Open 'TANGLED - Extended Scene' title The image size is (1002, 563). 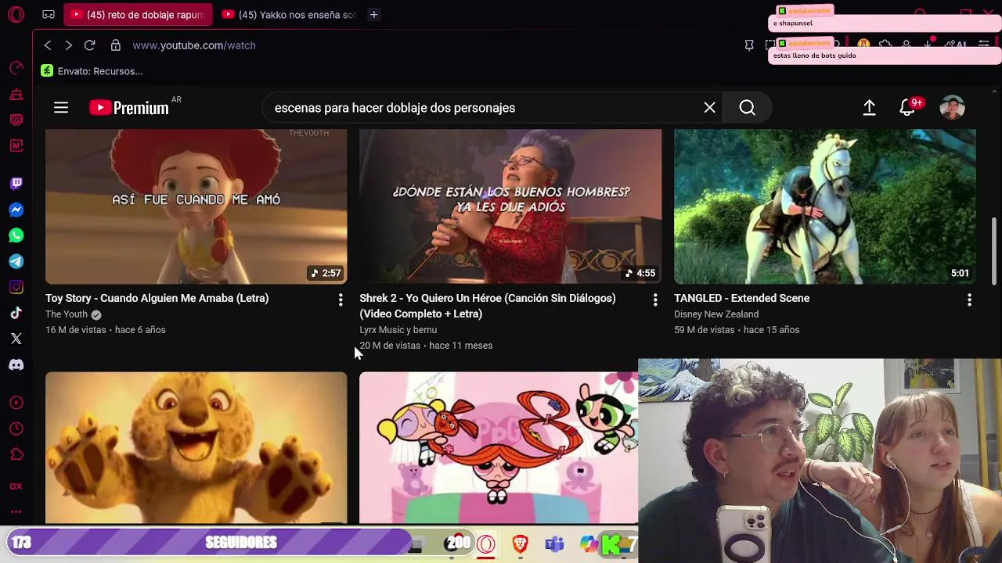[742, 298]
